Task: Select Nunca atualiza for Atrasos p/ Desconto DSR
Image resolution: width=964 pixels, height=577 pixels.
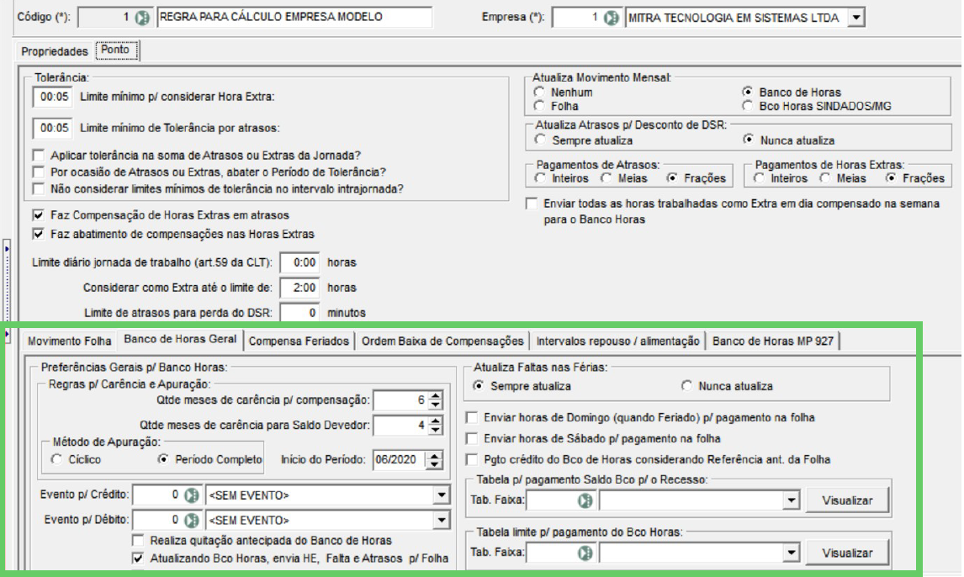Action: click(x=748, y=140)
